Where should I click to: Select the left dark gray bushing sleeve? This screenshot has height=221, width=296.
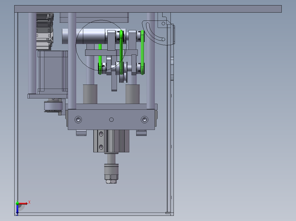tap(90, 94)
